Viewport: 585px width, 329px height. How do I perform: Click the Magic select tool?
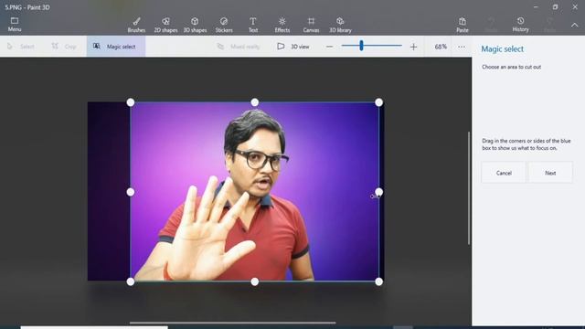click(x=116, y=47)
